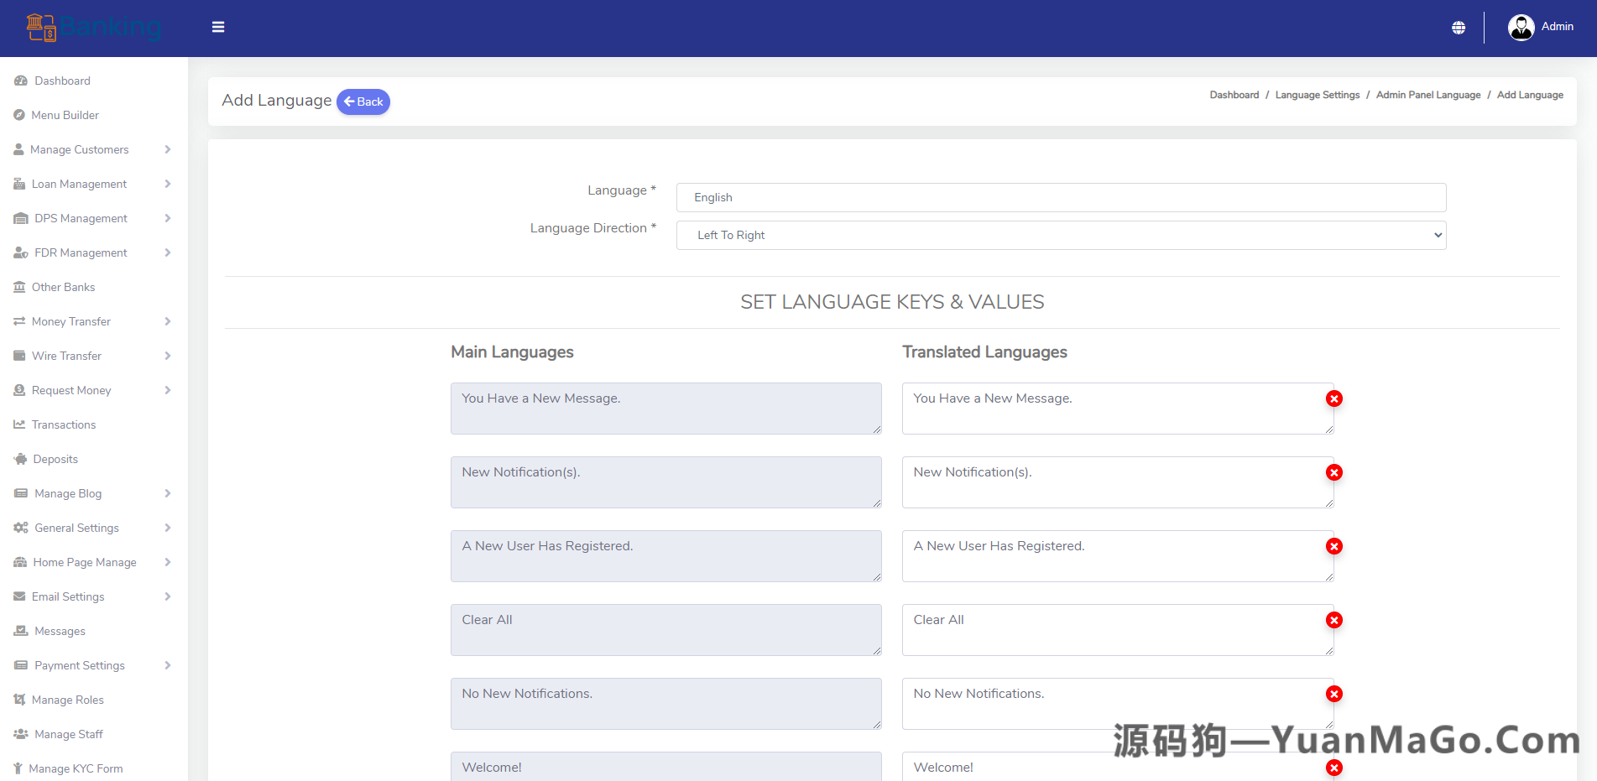Delete the 'Clear All' translation row
Screen dimensions: 1597x781
(1333, 620)
